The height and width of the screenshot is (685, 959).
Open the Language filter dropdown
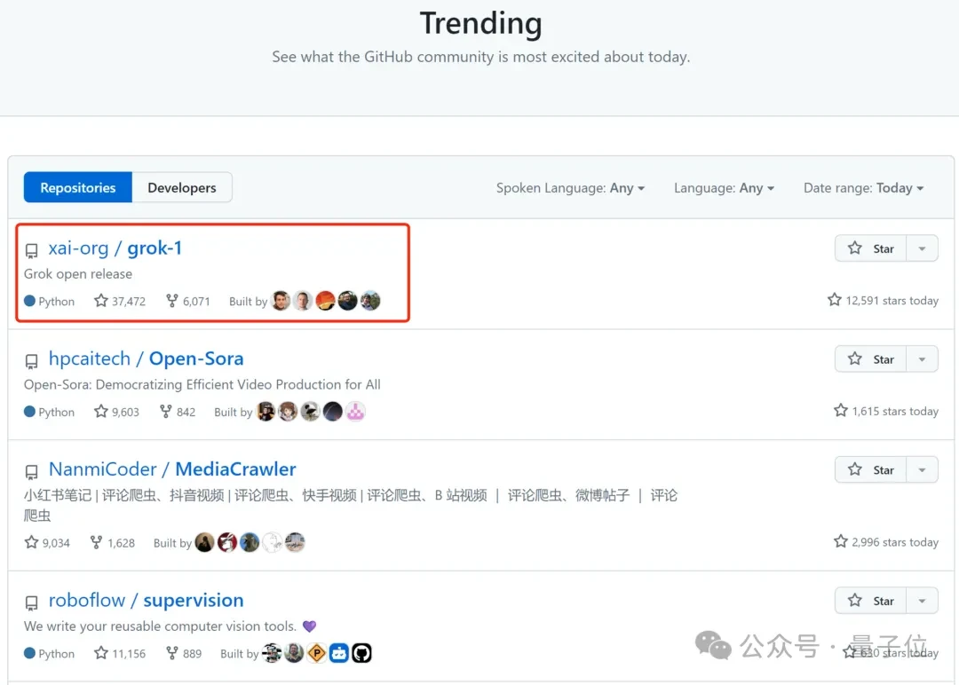pyautogui.click(x=724, y=188)
